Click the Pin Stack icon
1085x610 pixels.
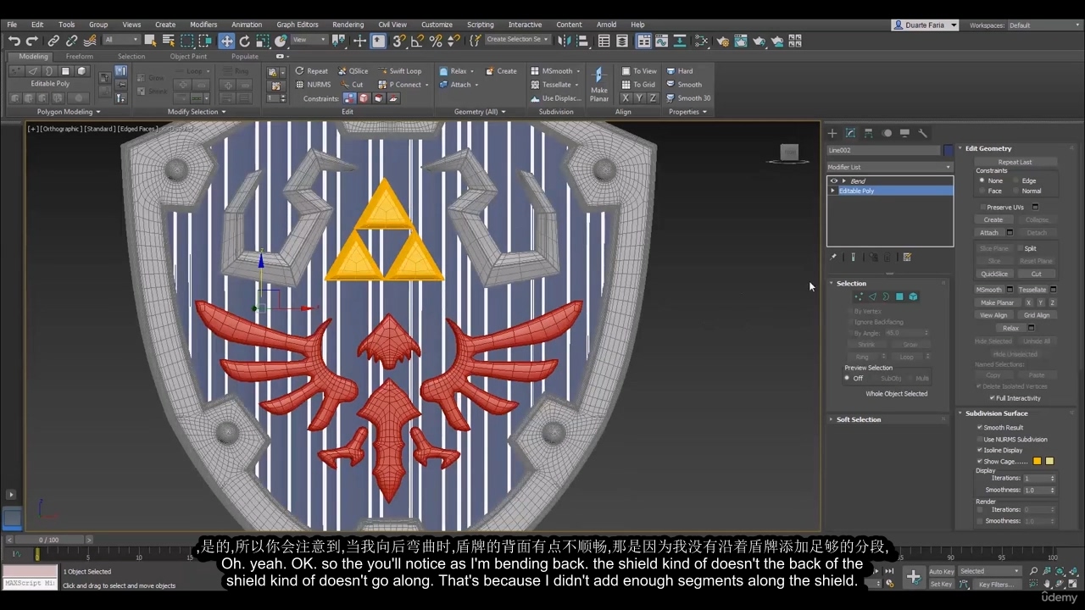(x=833, y=257)
